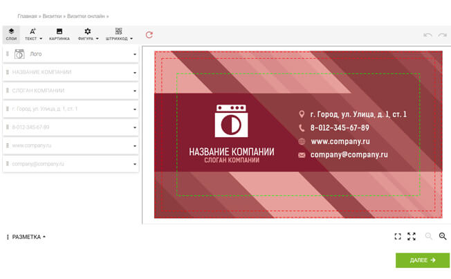Select the address text on the card
Image resolution: width=451 pixels, height=279 pixels.
point(358,114)
